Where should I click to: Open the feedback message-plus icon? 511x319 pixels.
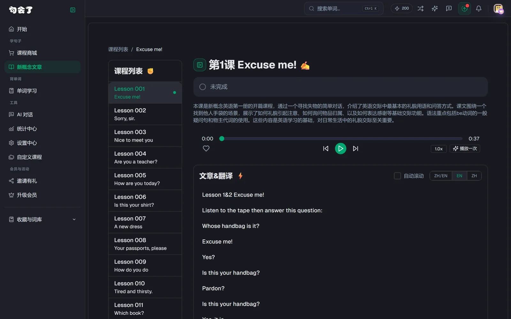(449, 9)
